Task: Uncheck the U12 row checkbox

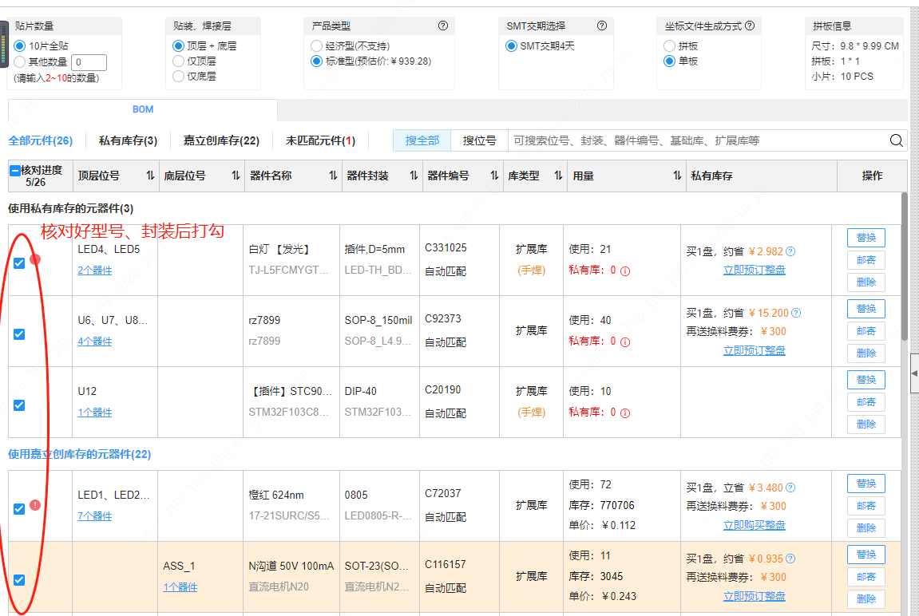Action: coord(19,405)
